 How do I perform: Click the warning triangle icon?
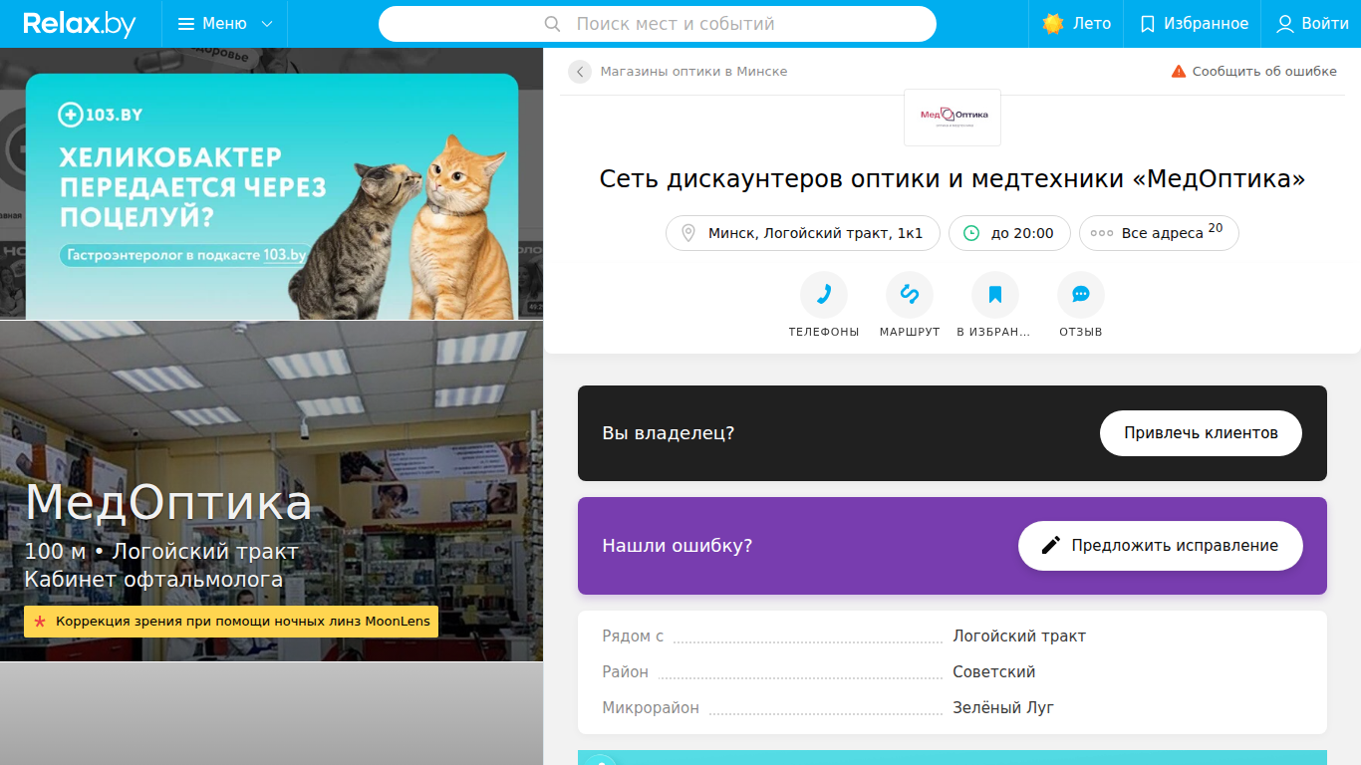pos(1179,72)
